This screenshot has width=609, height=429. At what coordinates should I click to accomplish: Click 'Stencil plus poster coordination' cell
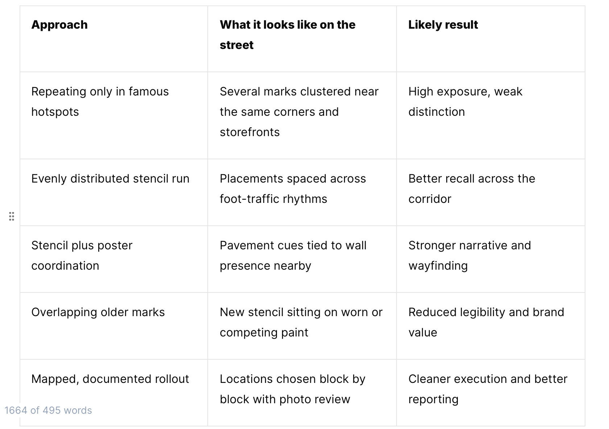[114, 259]
